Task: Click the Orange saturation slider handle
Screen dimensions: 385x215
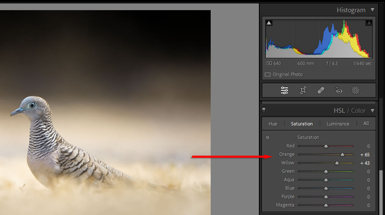Action: 342,155
